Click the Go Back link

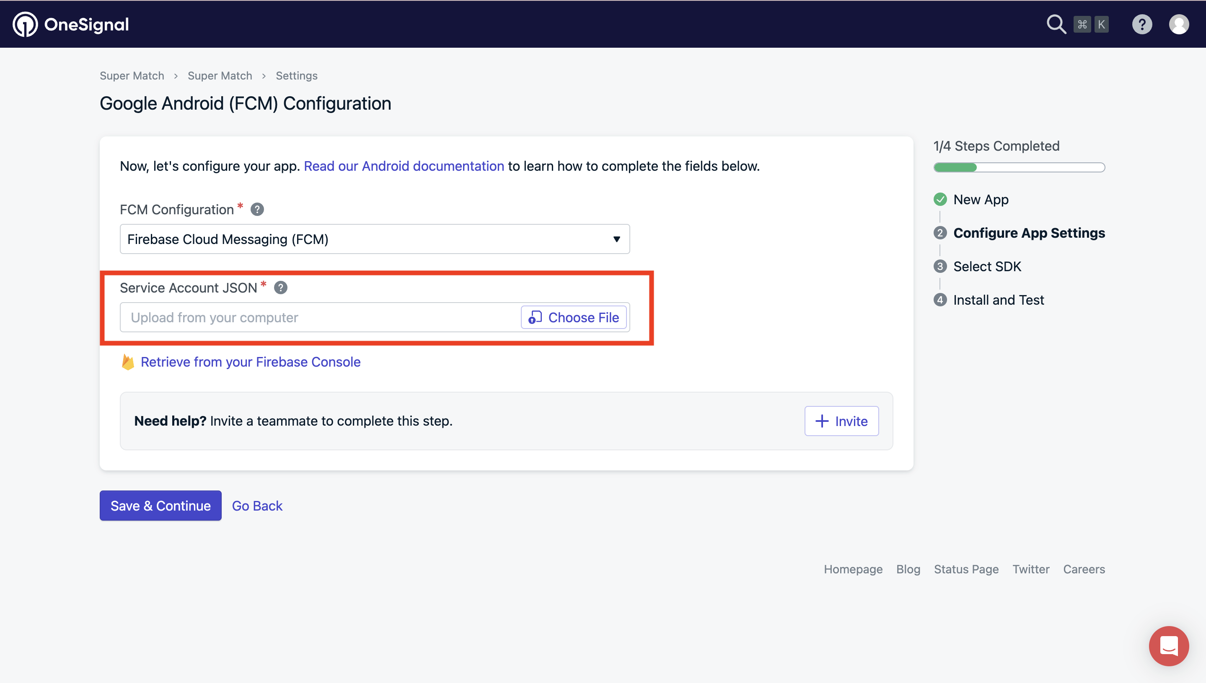click(x=257, y=506)
